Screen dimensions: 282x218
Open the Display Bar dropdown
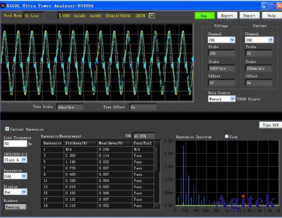pyautogui.click(x=24, y=192)
